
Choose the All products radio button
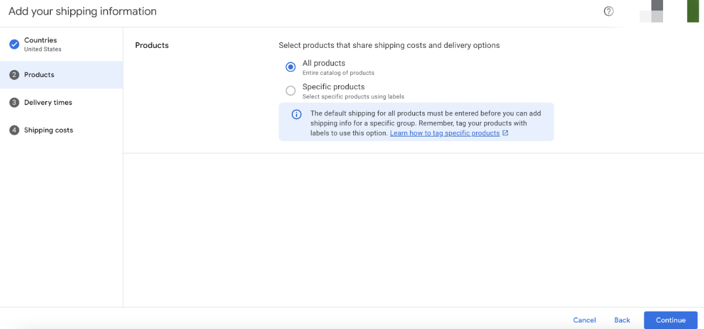[291, 67]
